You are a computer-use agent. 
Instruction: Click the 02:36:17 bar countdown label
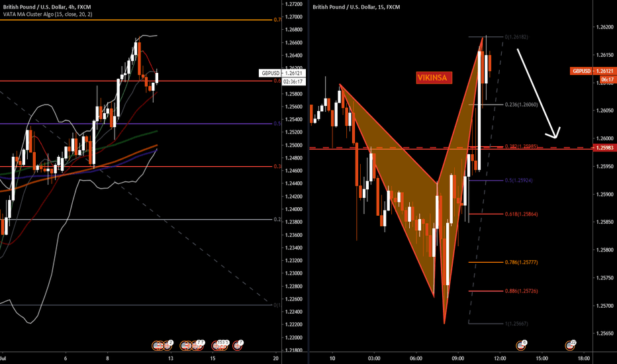(x=293, y=81)
